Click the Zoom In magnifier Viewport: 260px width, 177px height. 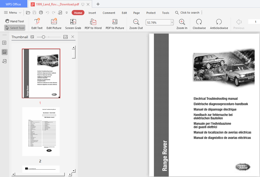182,24
